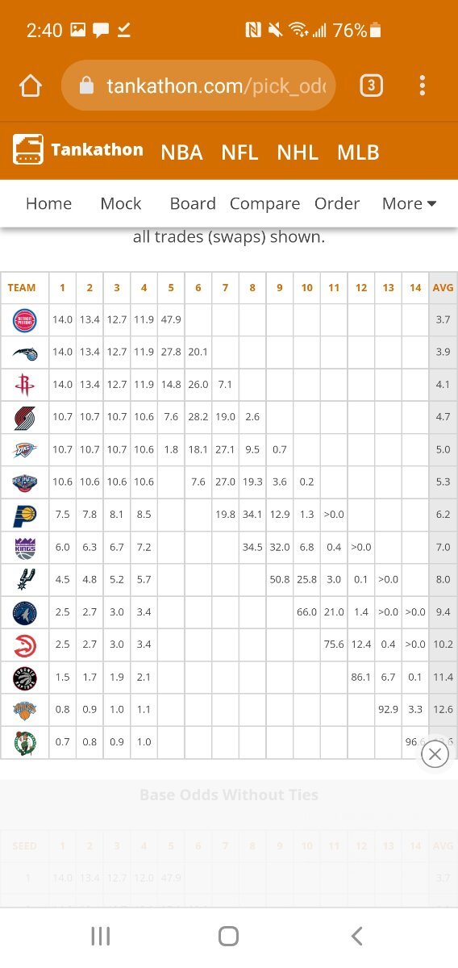The image size is (458, 968).
Task: Tap the Android recent apps button
Action: click(100, 936)
